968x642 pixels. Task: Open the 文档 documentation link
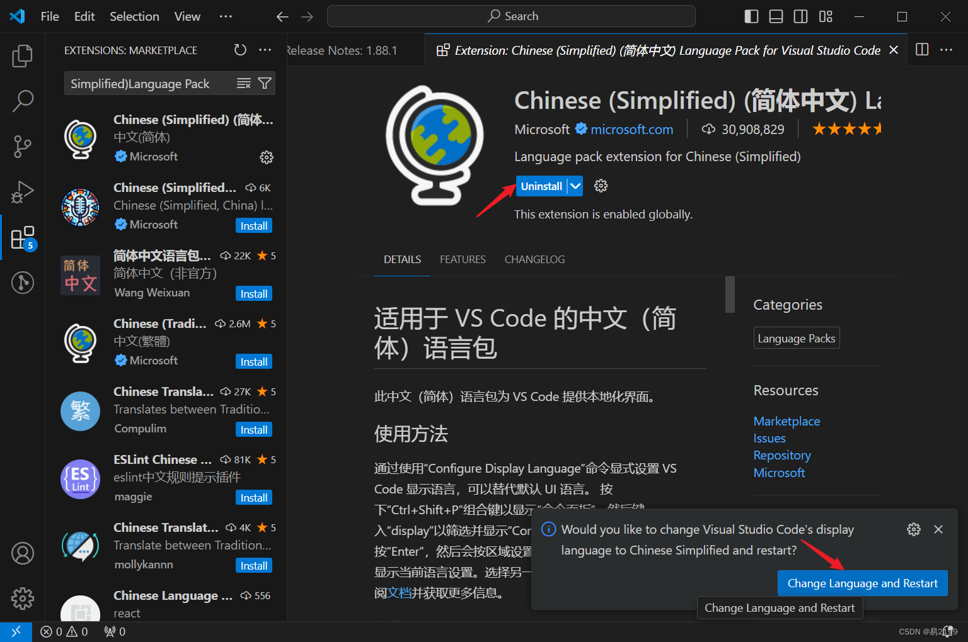click(x=399, y=592)
